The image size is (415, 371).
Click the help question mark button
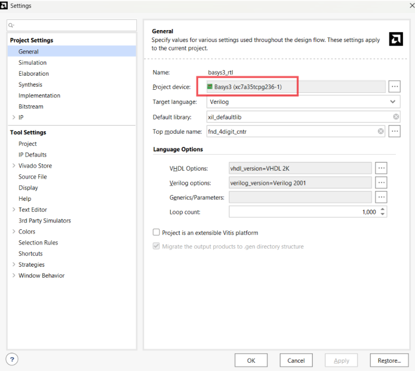point(12,360)
